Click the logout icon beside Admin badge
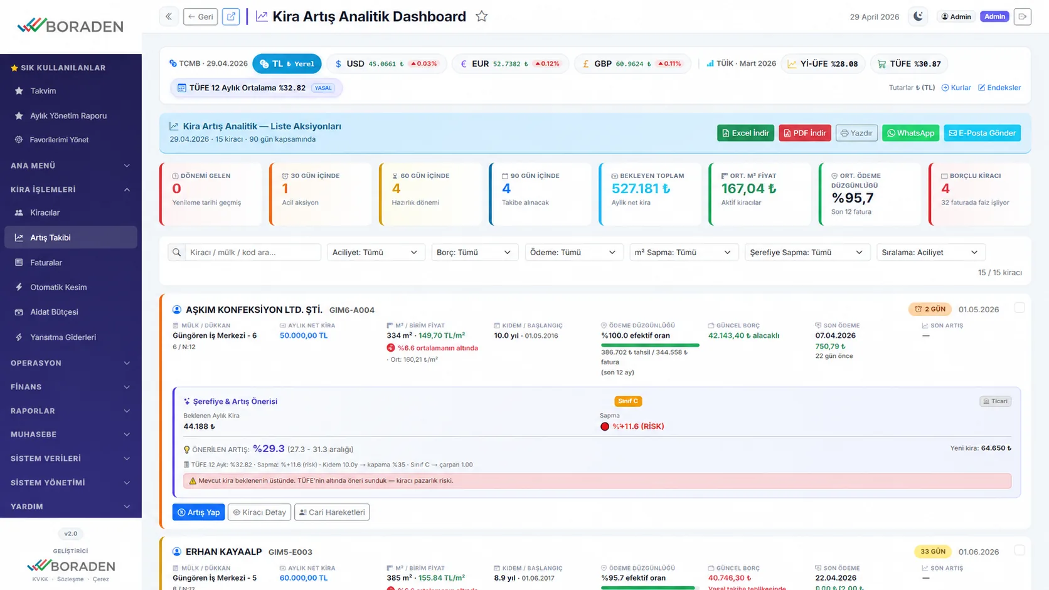Viewport: 1049px width, 590px height. pos(1023,17)
